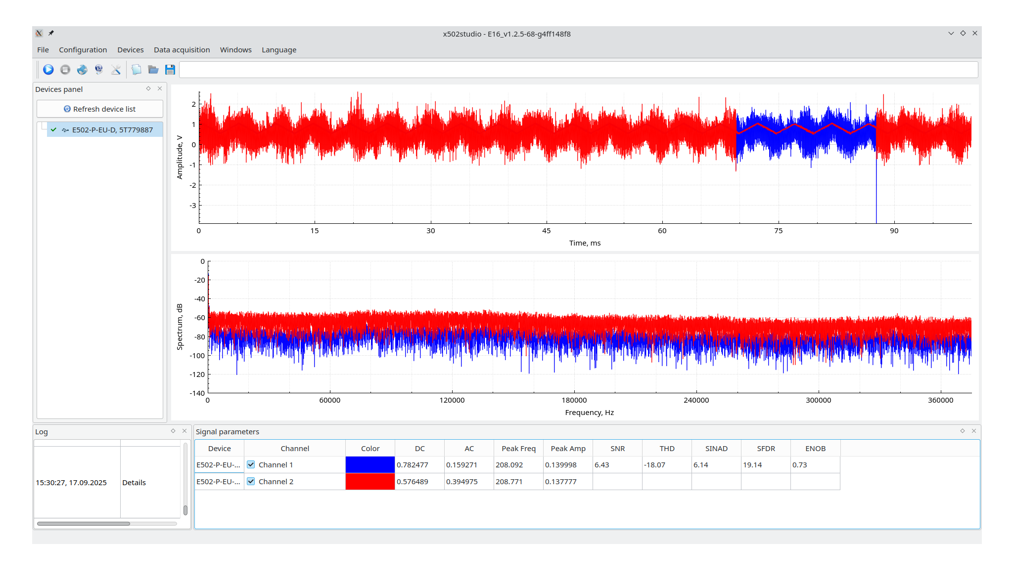The image size is (1014, 582).
Task: Click the network device connection icon
Action: (x=99, y=70)
